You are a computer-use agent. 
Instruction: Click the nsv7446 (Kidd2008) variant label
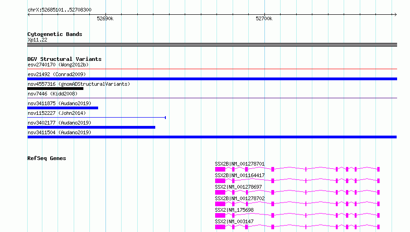[53, 94]
